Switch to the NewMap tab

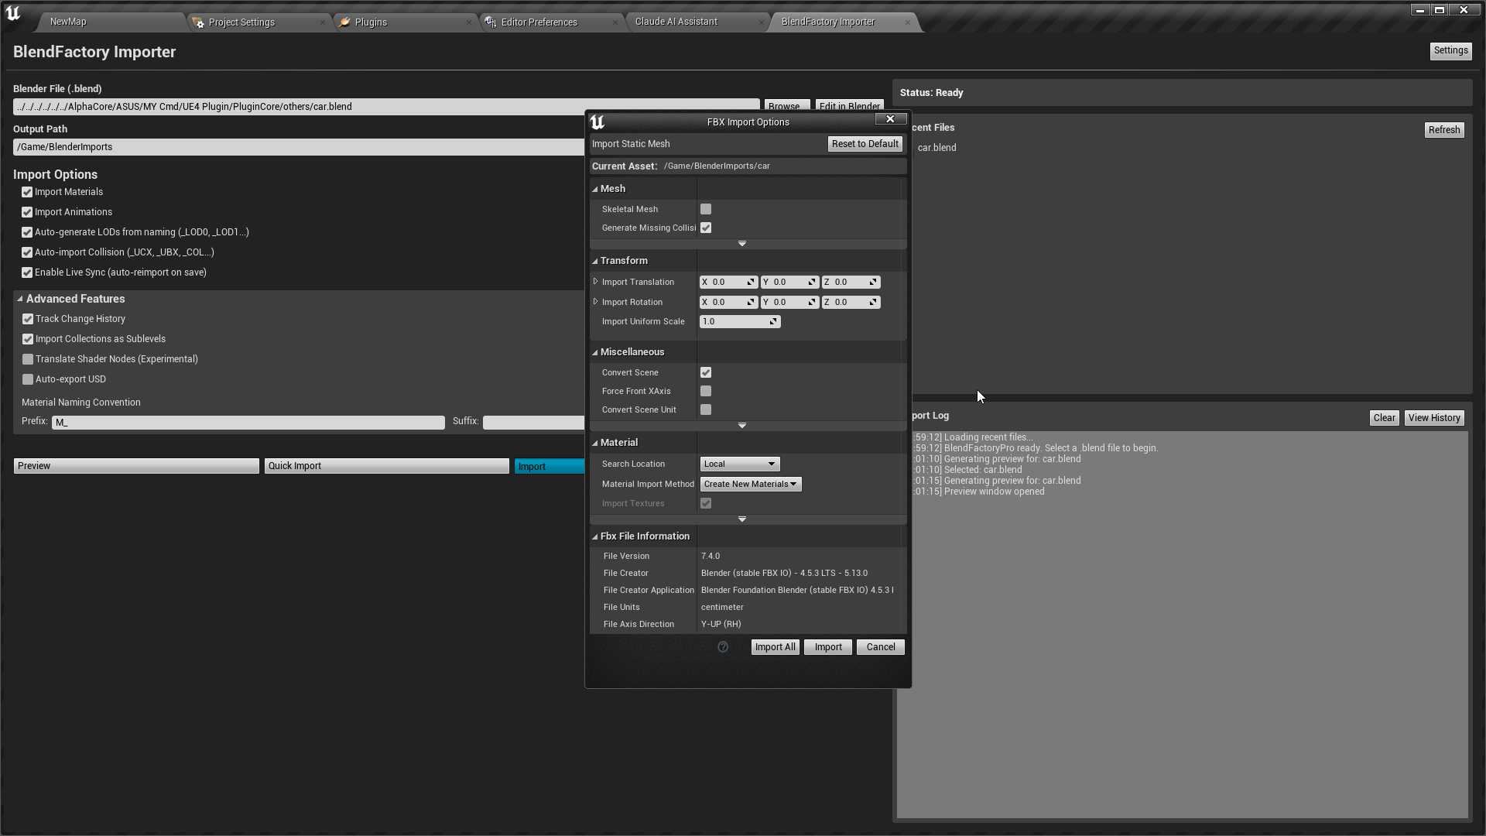[68, 22]
